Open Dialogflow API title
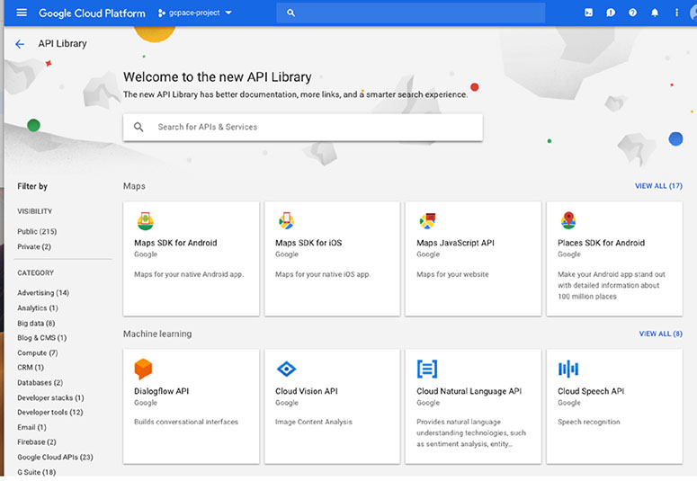 [x=161, y=391]
